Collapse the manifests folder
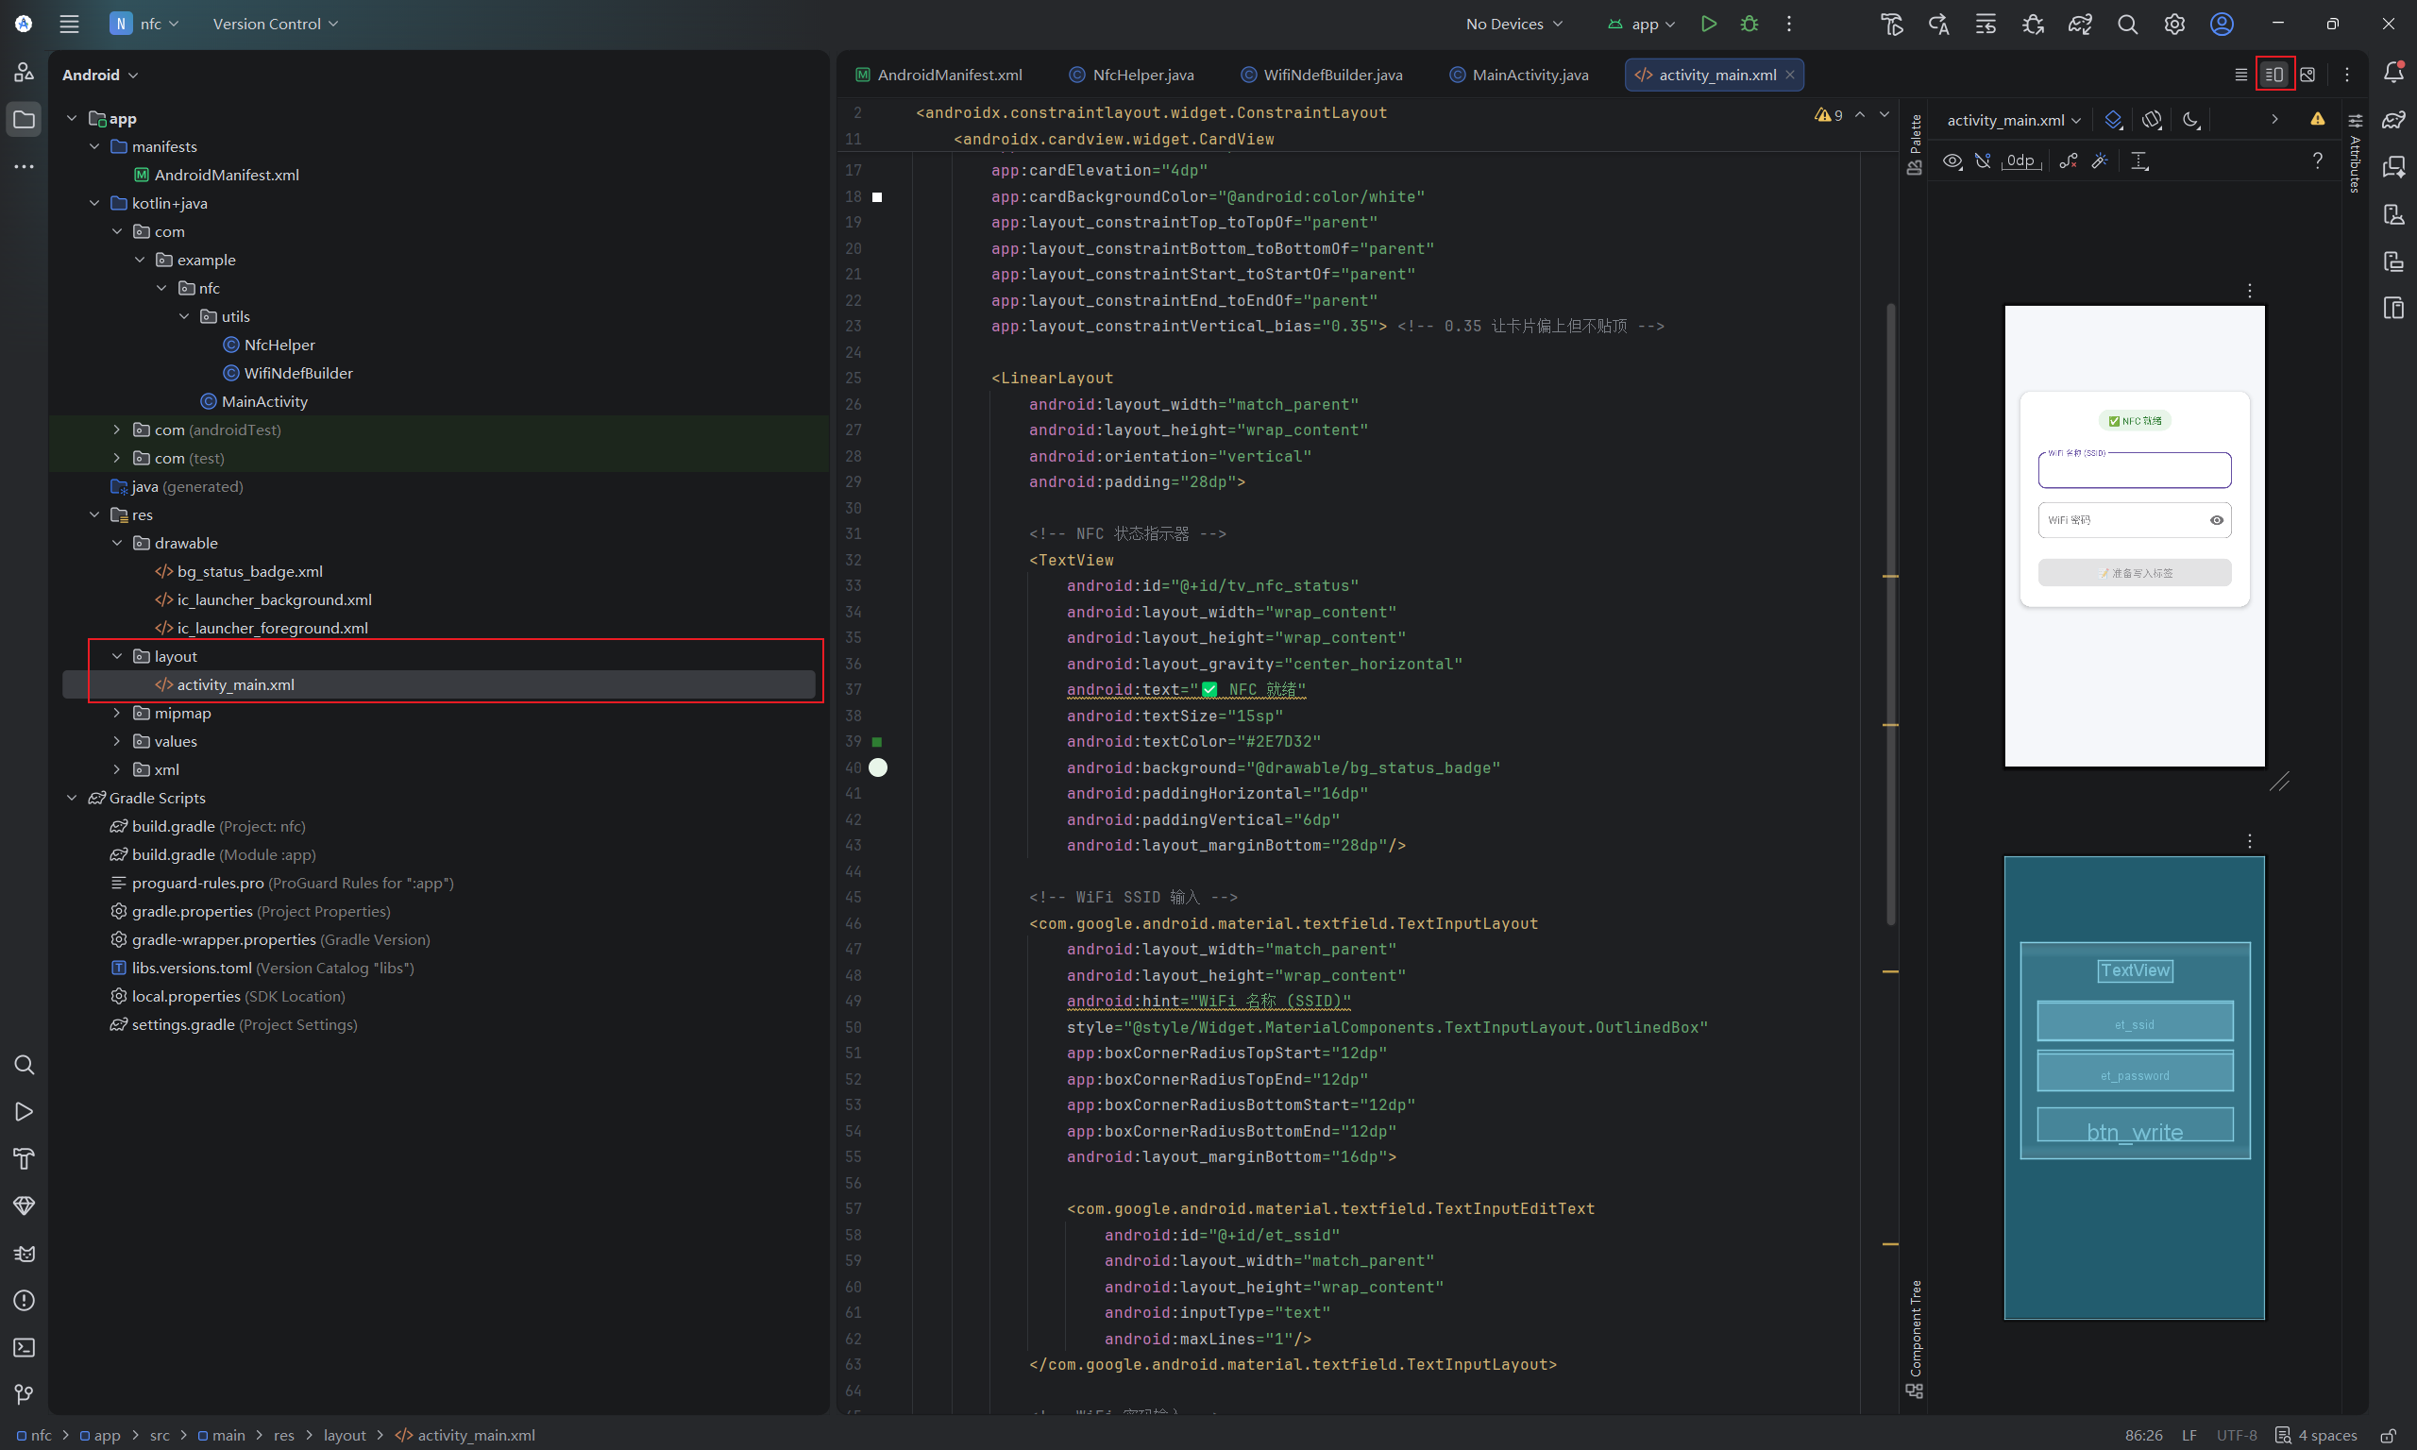 [x=93, y=146]
